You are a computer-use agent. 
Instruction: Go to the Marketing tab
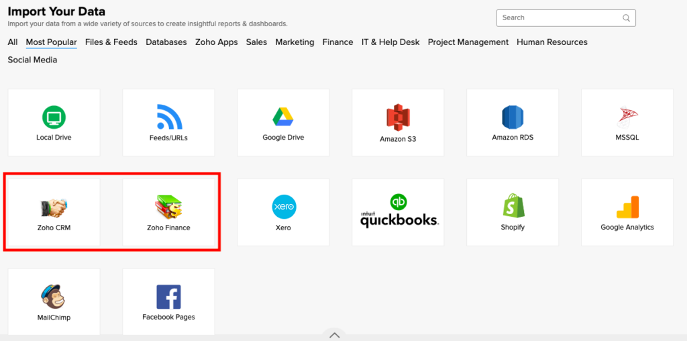tap(295, 42)
